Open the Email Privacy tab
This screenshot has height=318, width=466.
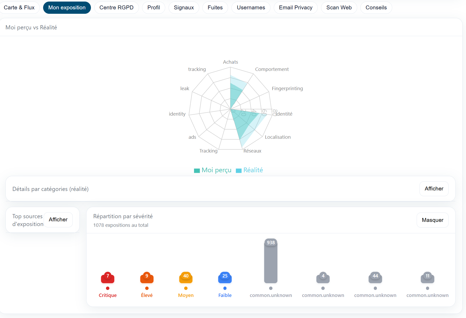(296, 8)
